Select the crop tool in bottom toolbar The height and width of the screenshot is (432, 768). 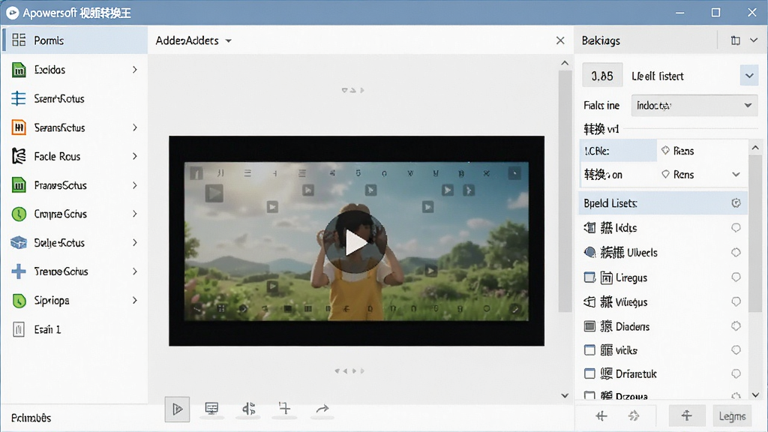(x=284, y=408)
